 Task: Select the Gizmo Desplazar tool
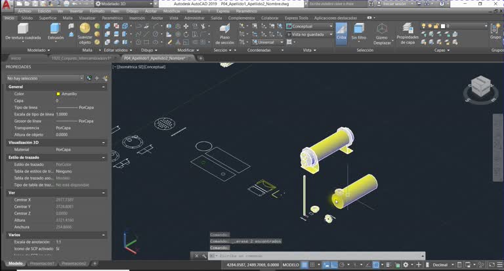[382, 33]
